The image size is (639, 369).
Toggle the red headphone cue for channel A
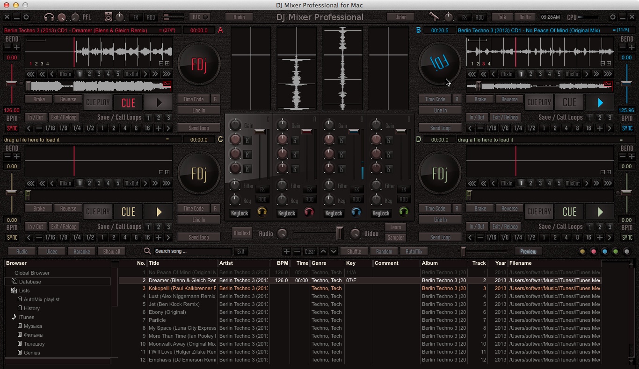point(309,213)
